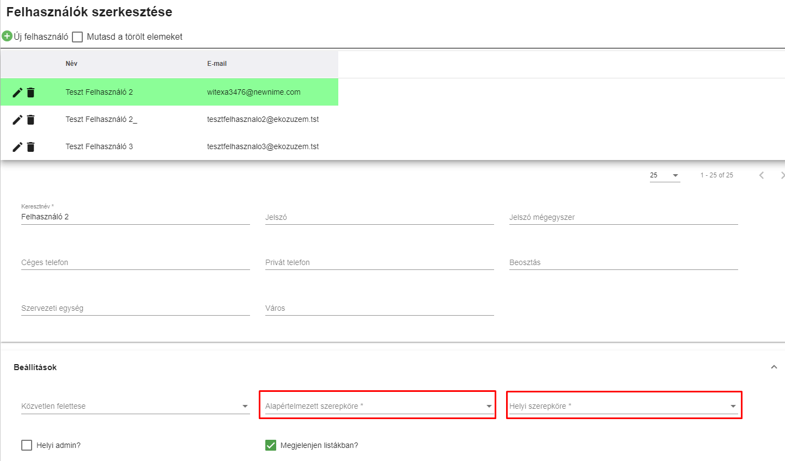Uncheck Megjelenjen listákban? checkbox

[271, 445]
